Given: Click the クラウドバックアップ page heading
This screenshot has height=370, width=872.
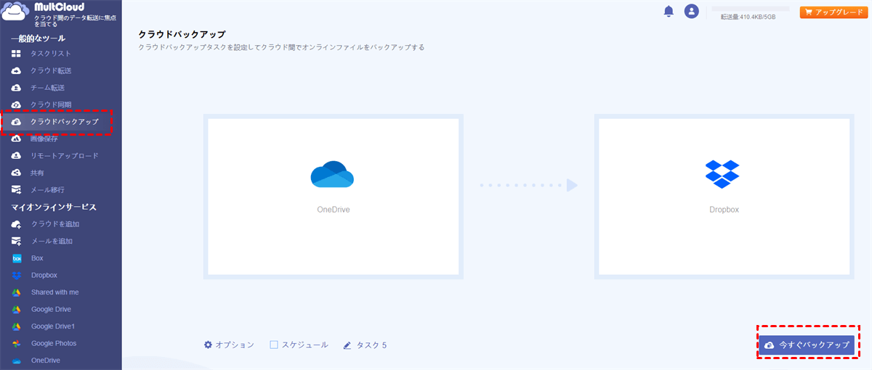Looking at the screenshot, I should pyautogui.click(x=182, y=34).
